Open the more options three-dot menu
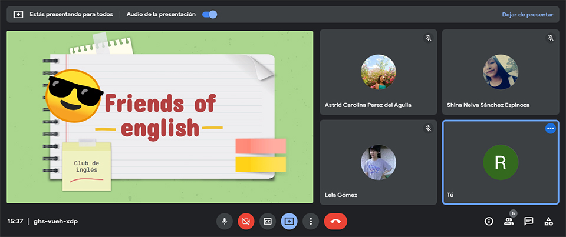Viewport: 566px width, 237px height. click(x=311, y=221)
